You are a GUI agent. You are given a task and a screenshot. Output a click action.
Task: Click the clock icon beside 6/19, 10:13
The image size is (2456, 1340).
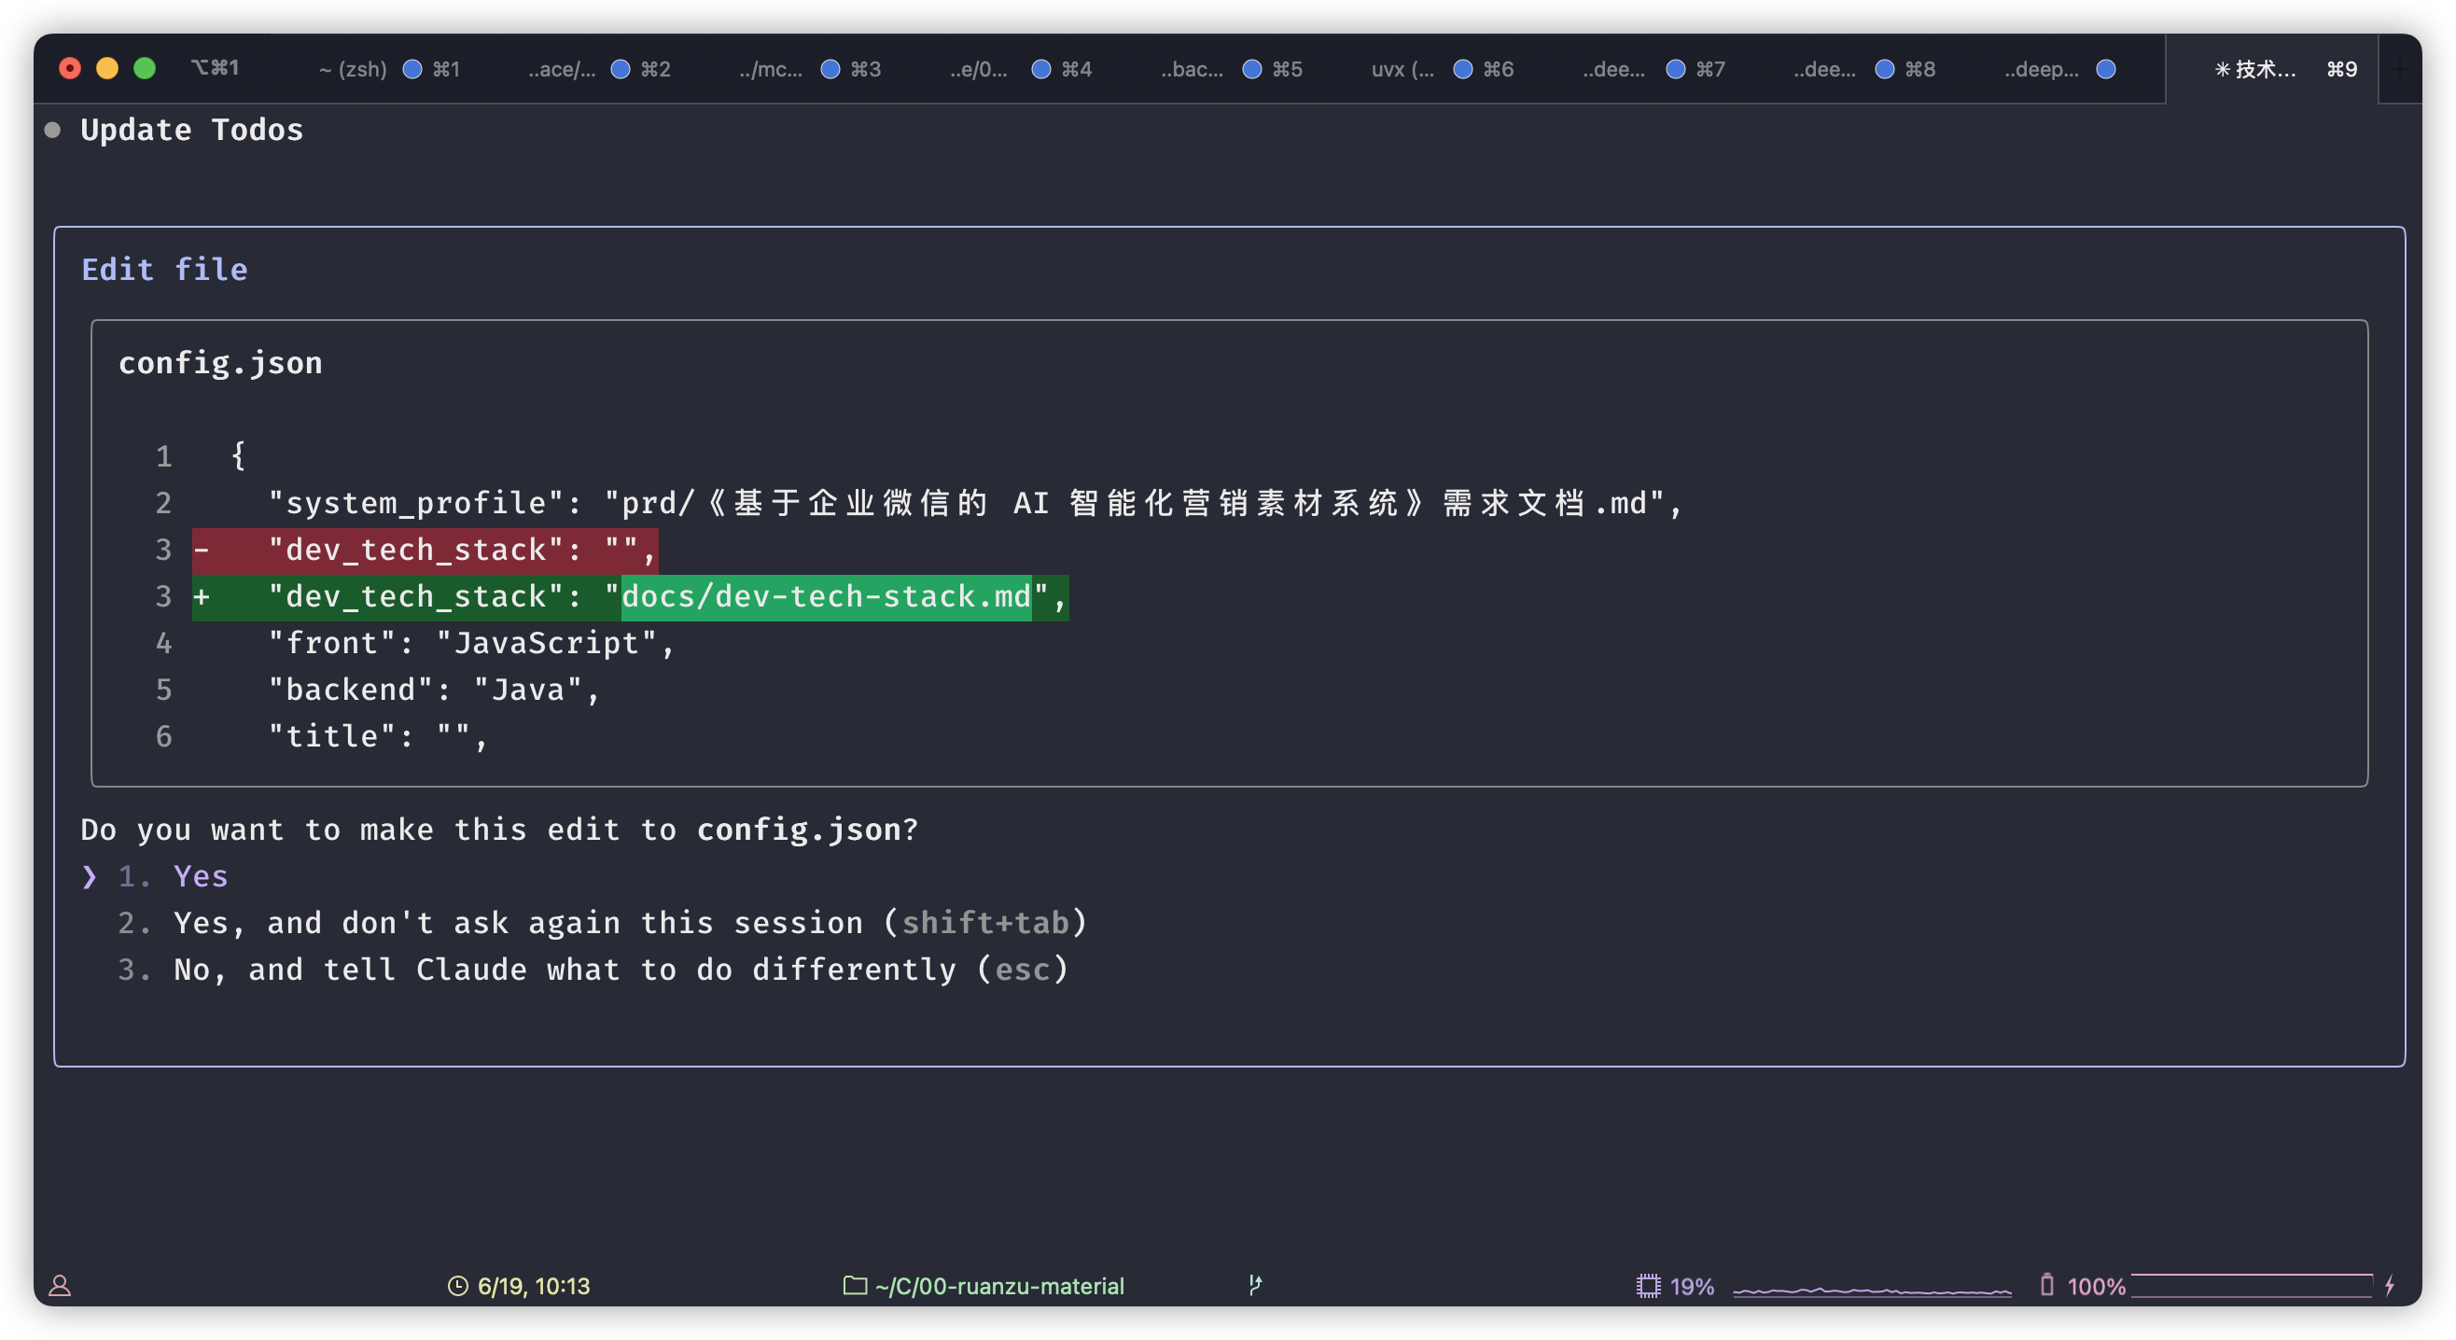[x=457, y=1286]
